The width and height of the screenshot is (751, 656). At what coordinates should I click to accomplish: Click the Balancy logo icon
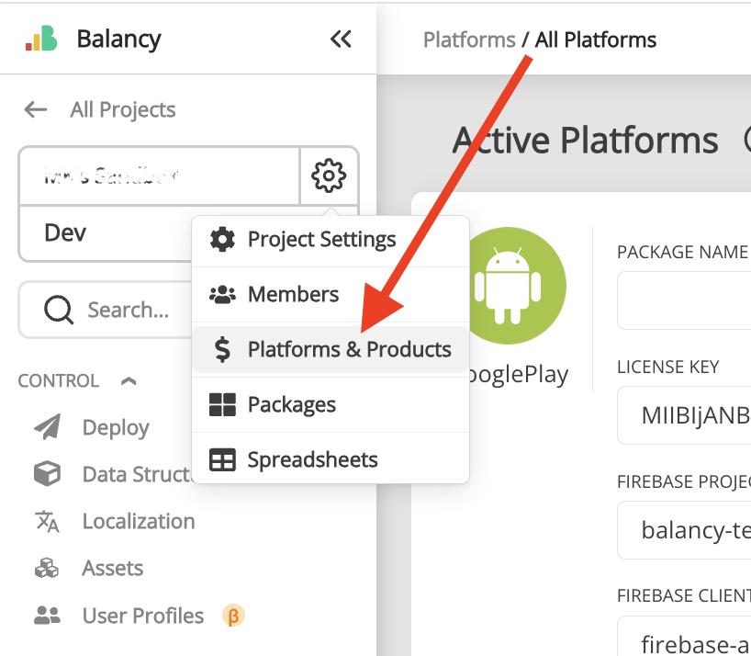pyautogui.click(x=41, y=39)
